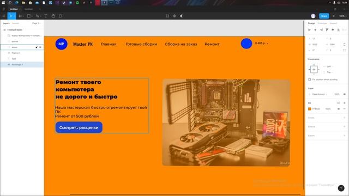Viewport: 349px width, 196px height.
Task: Open shape tools dropdown arrow
Action: click(x=32, y=16)
